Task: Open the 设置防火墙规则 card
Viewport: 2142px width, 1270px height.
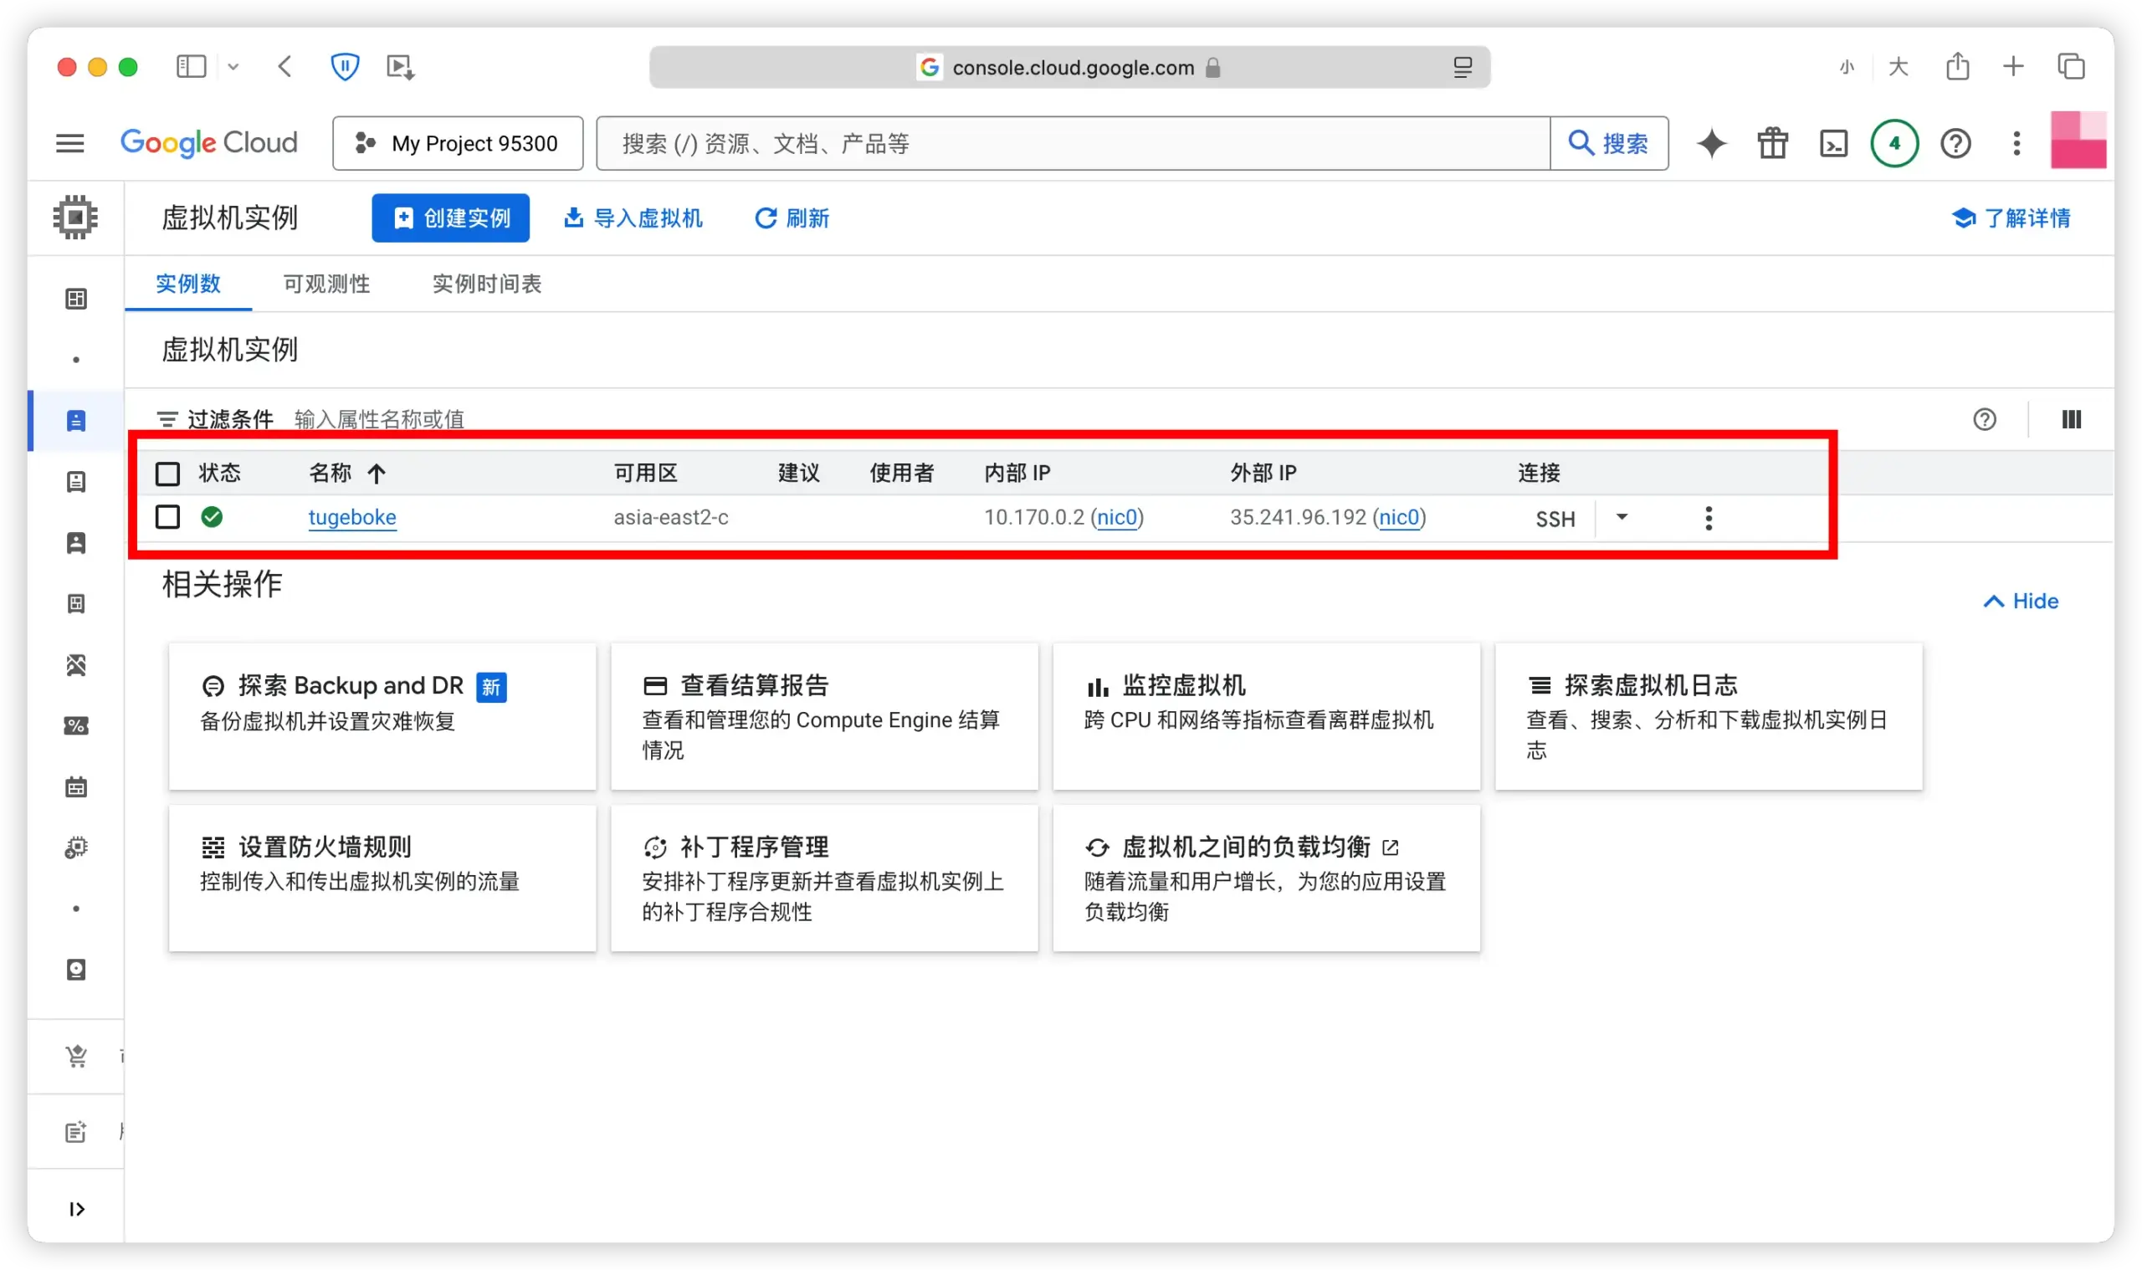Action: point(382,878)
